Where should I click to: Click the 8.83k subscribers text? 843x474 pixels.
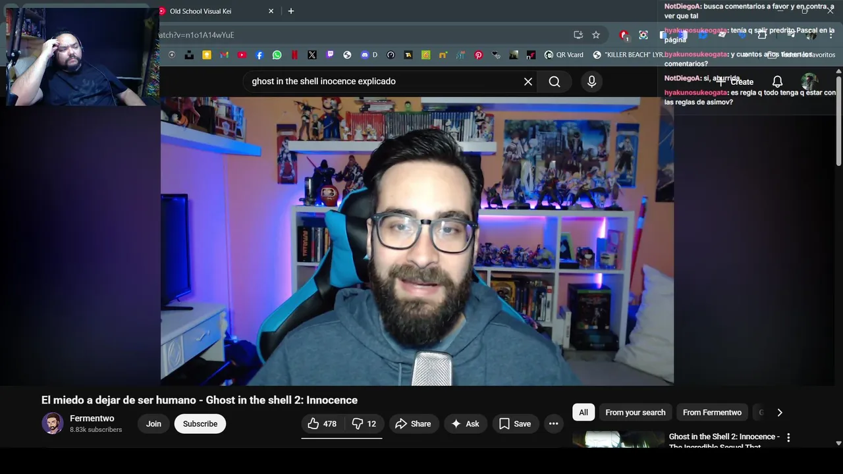96,430
